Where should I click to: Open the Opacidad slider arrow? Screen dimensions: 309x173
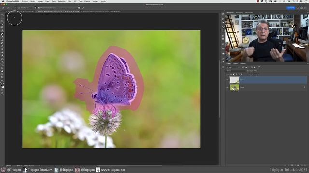258,71
